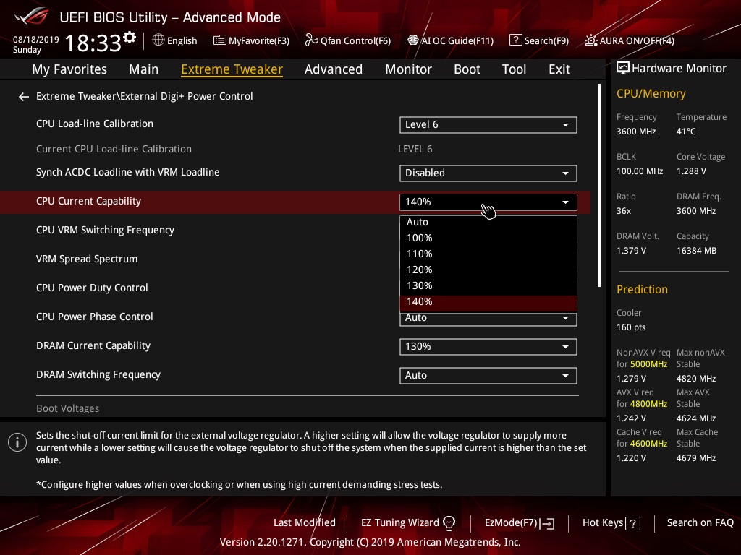
Task: Click the Core Voltage 1.288 V reading
Action: (x=691, y=171)
